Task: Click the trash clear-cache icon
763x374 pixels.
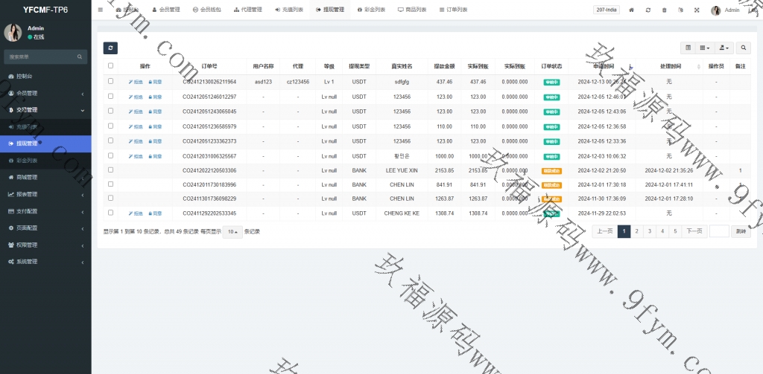Action: click(665, 10)
